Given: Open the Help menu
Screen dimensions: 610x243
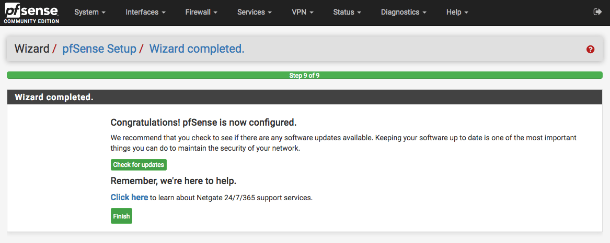Looking at the screenshot, I should [x=457, y=12].
